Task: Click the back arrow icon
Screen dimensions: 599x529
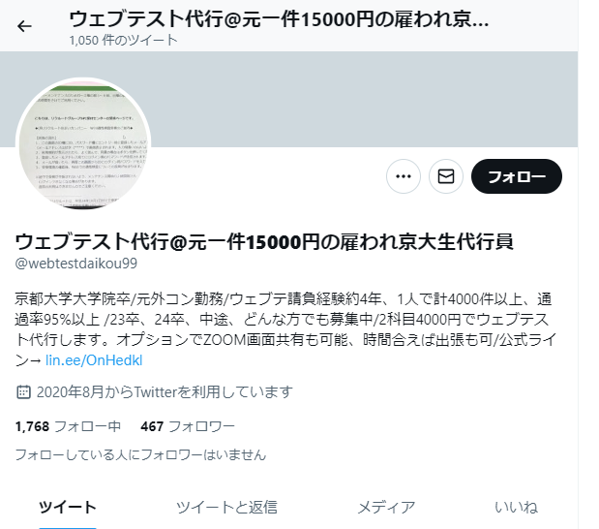Action: pyautogui.click(x=24, y=26)
